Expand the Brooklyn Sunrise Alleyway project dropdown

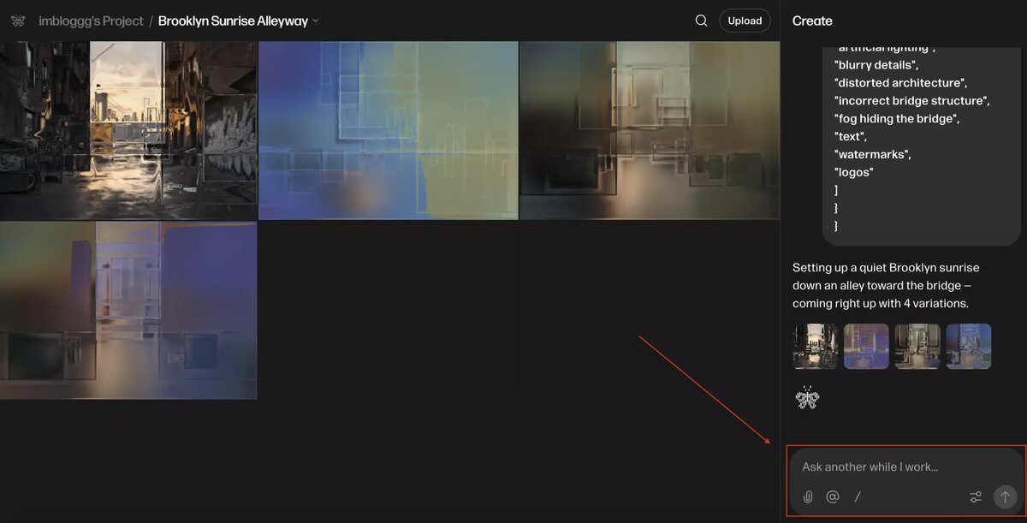pyautogui.click(x=315, y=21)
